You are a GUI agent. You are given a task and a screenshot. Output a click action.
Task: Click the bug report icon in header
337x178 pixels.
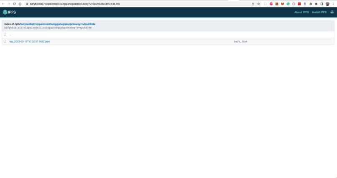pos(332,12)
